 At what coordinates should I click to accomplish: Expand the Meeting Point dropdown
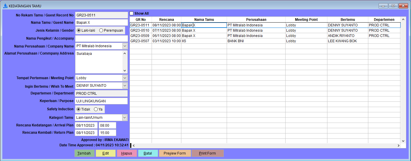pyautogui.click(x=125, y=78)
